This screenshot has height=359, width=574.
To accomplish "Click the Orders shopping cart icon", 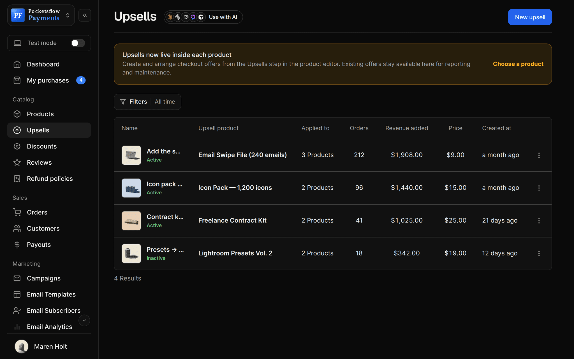I will click(17, 212).
